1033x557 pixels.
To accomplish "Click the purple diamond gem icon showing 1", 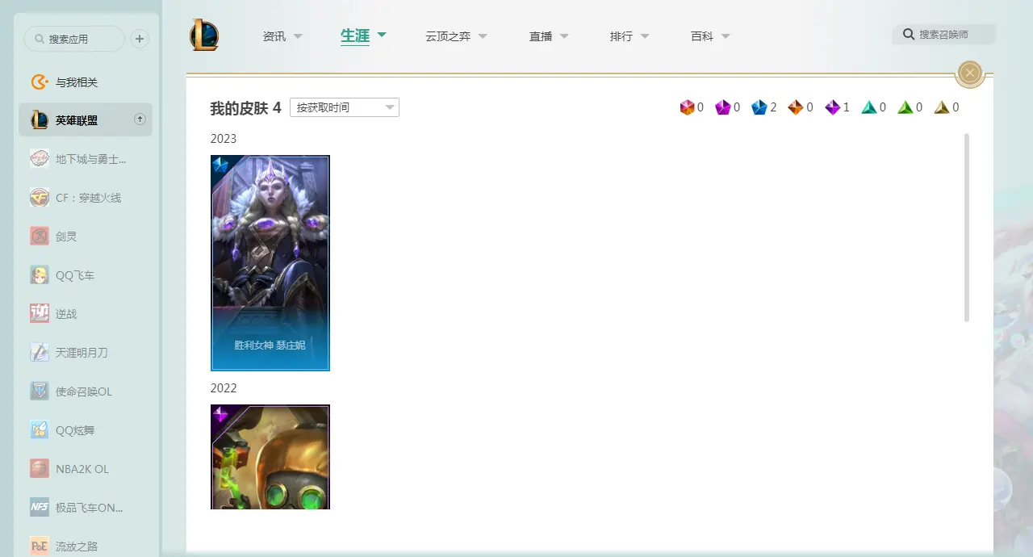I will 833,107.
